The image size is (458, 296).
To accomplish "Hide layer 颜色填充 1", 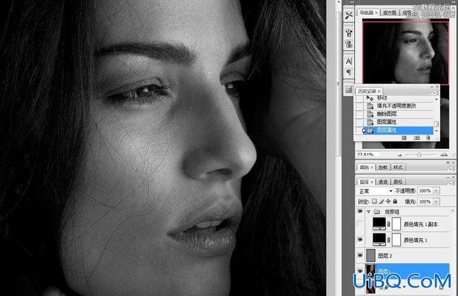I will [x=360, y=239].
